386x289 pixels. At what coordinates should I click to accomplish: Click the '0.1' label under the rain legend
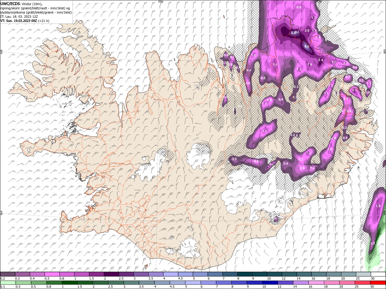tap(2, 287)
